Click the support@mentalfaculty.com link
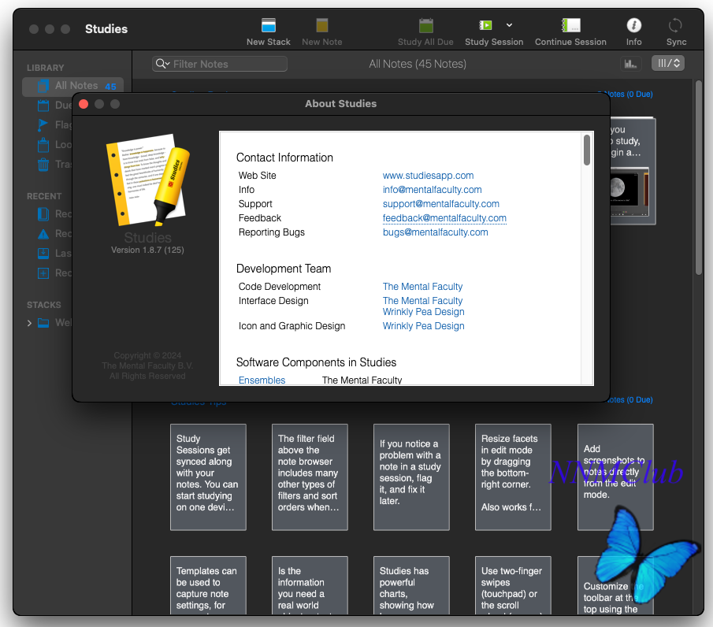The width and height of the screenshot is (713, 627). pos(440,204)
